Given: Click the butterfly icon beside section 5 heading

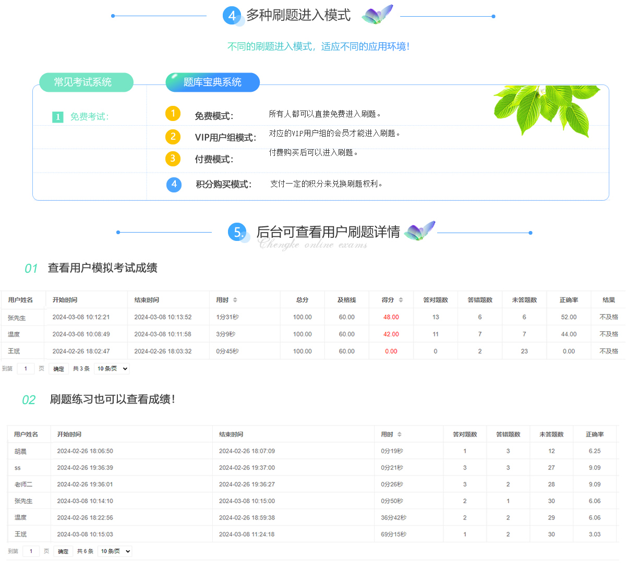Looking at the screenshot, I should (x=420, y=231).
